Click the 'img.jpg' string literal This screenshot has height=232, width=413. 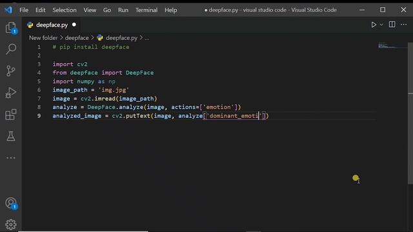coord(114,90)
